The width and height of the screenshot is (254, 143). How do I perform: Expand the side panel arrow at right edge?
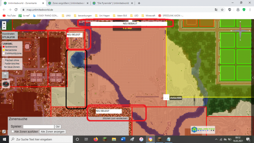coord(253,78)
